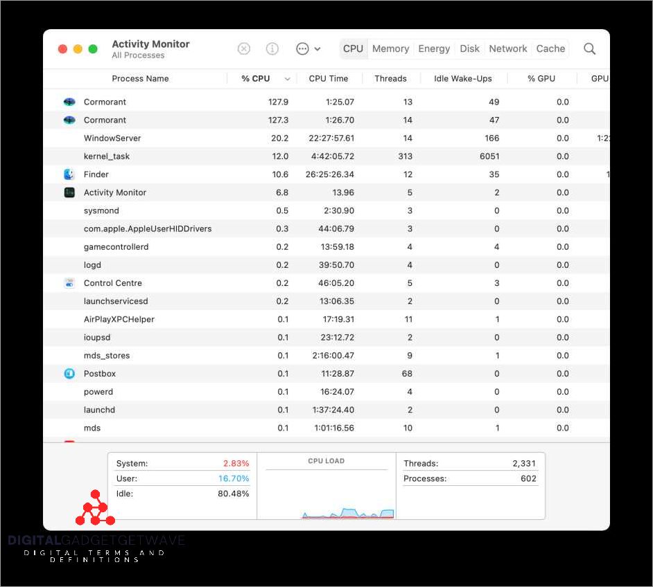The width and height of the screenshot is (653, 587).
Task: Switch to the Energy tab
Action: pos(434,48)
